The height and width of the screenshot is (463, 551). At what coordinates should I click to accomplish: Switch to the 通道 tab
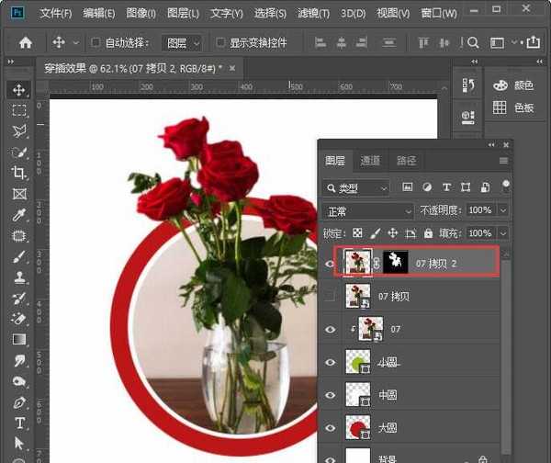tap(369, 160)
